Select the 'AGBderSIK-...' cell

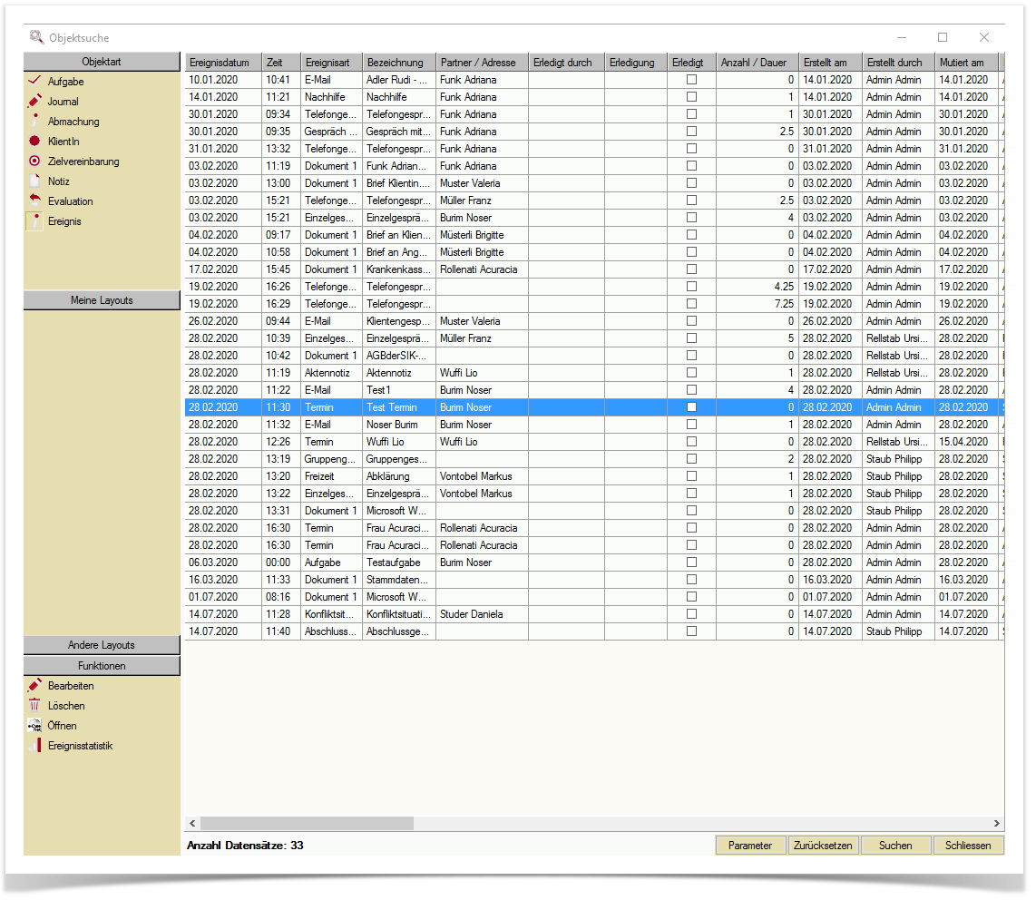click(x=399, y=356)
